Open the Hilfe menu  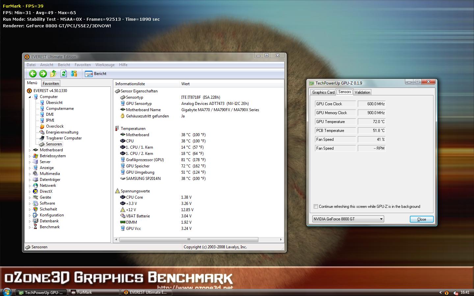tap(123, 65)
